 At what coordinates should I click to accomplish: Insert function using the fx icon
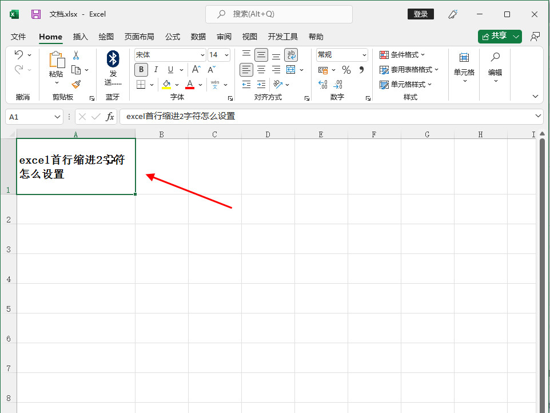click(110, 117)
